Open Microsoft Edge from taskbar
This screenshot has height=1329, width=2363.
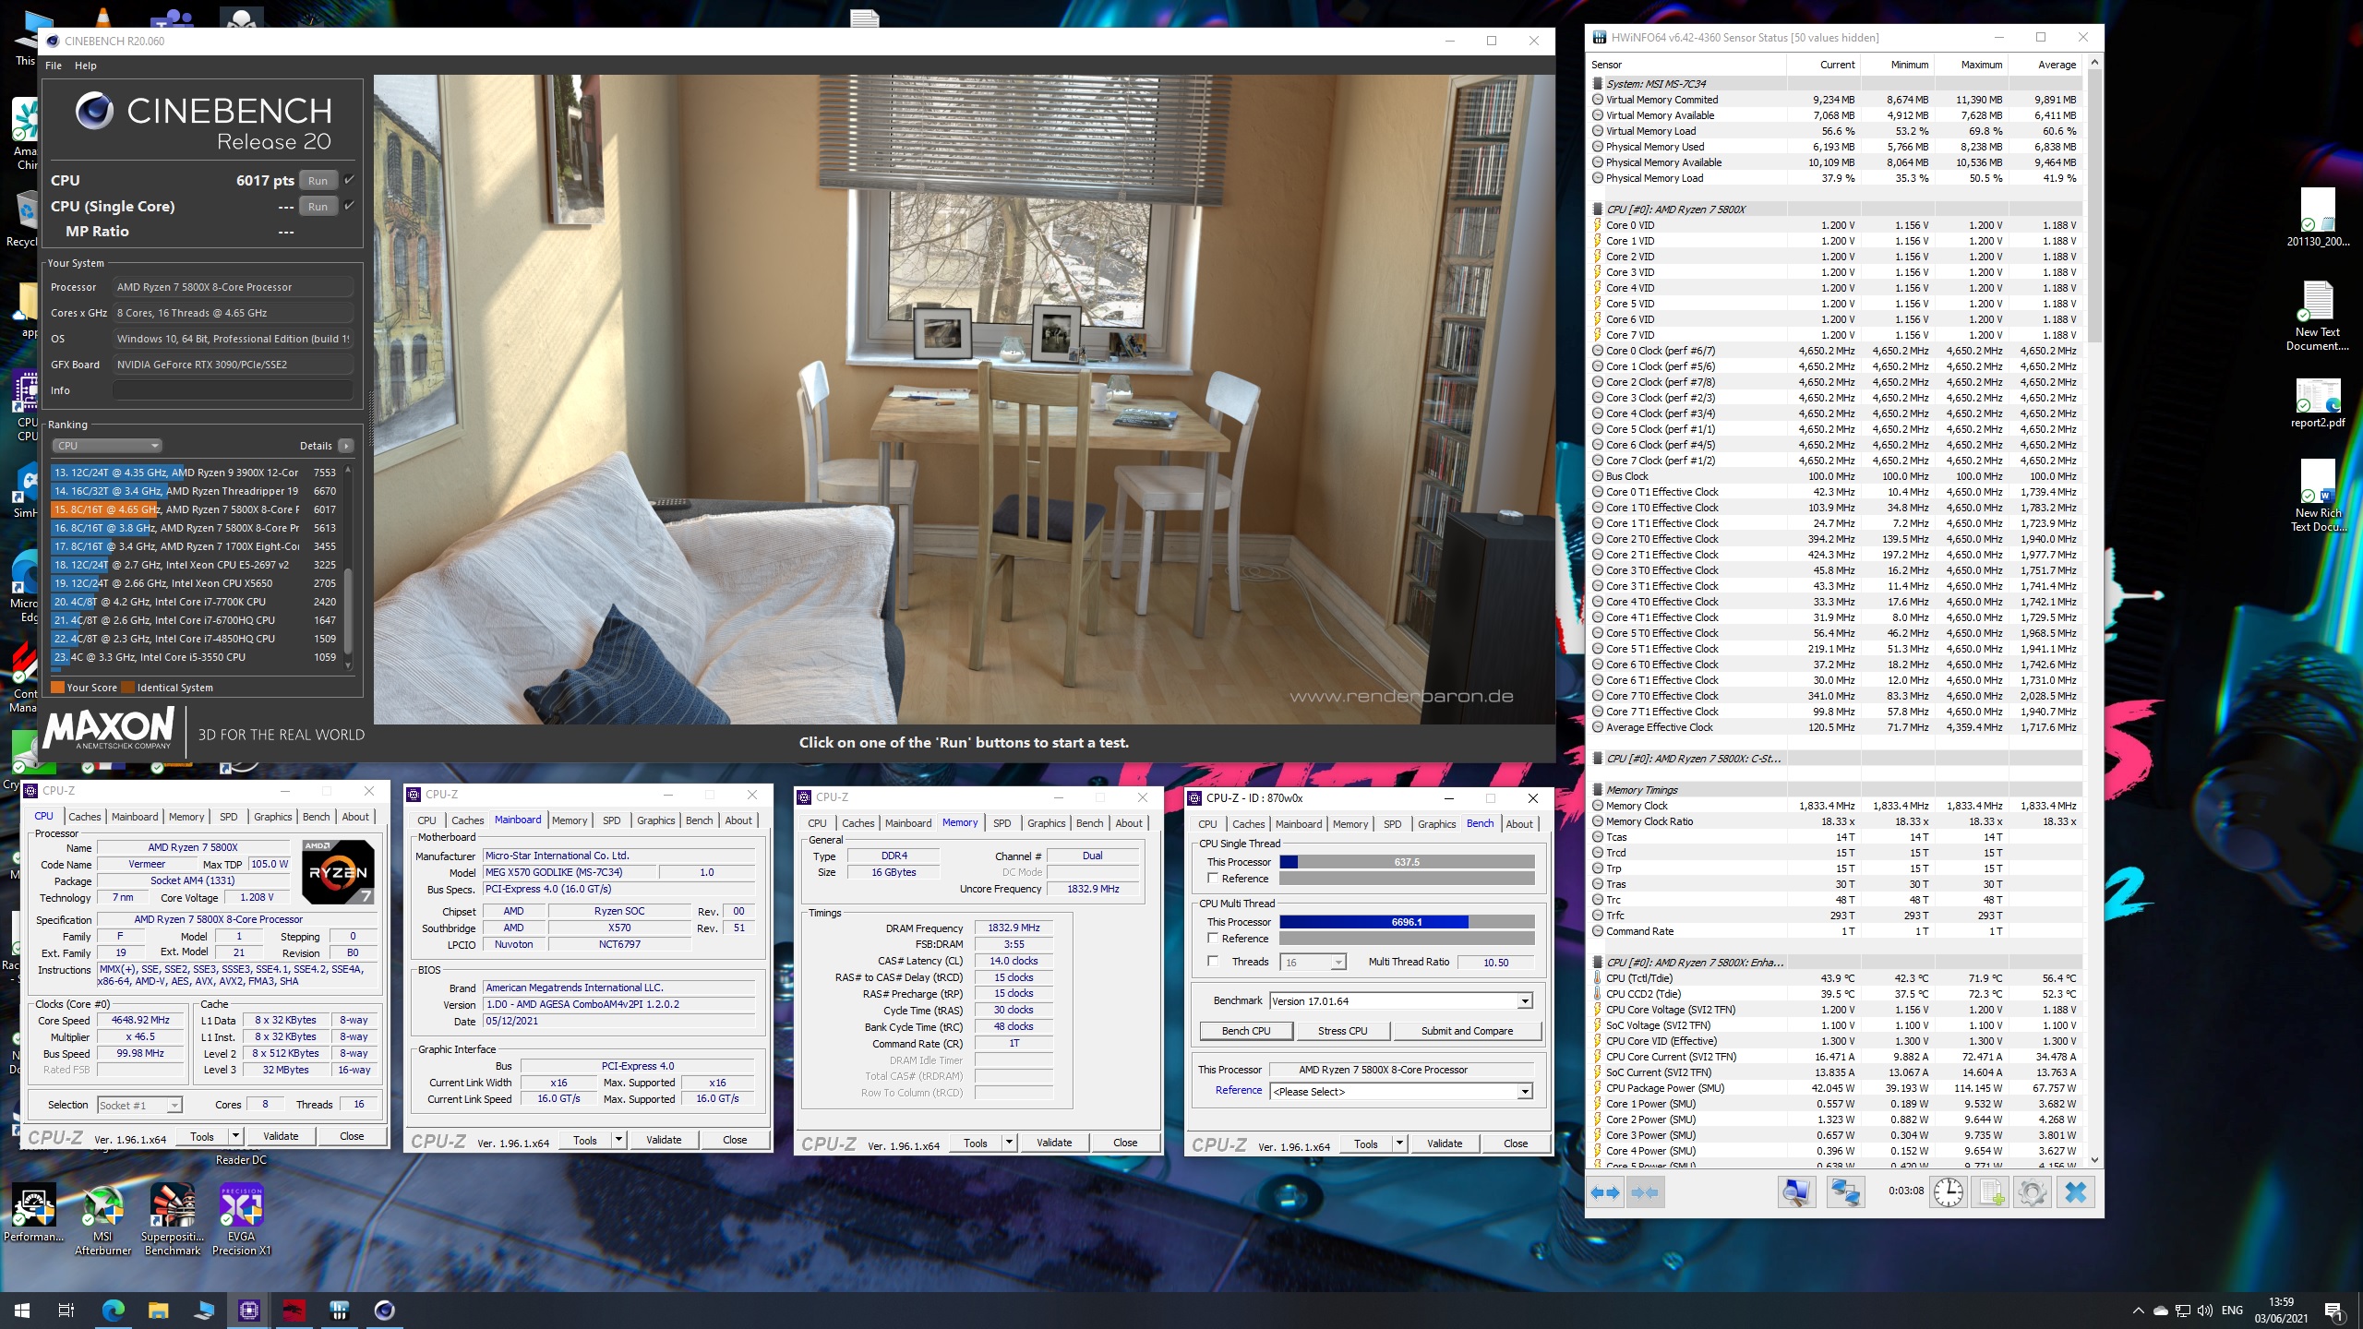(113, 1310)
